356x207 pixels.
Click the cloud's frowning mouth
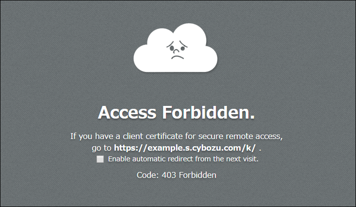click(x=176, y=56)
